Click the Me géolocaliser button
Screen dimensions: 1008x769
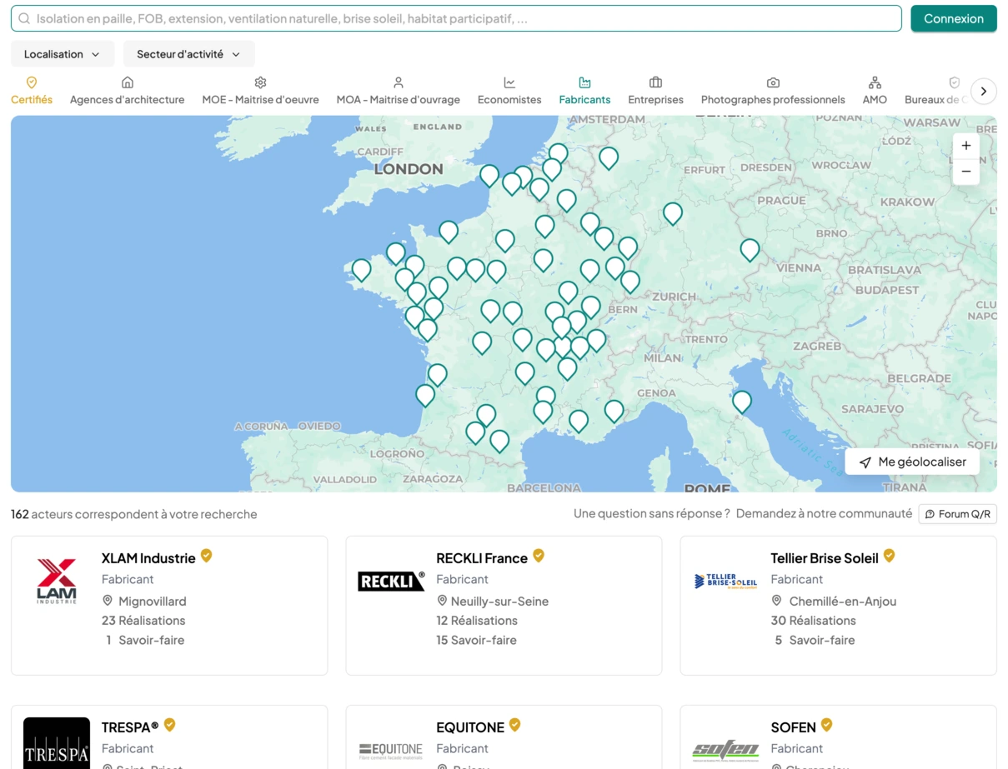913,462
